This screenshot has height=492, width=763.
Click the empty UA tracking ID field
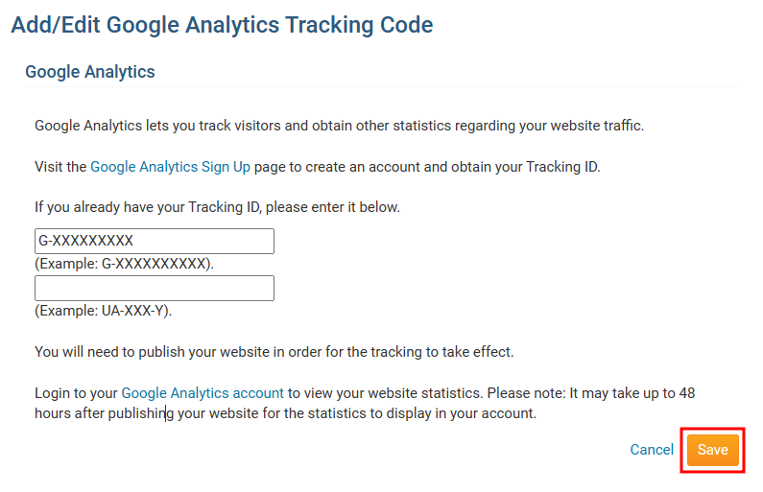pos(155,289)
